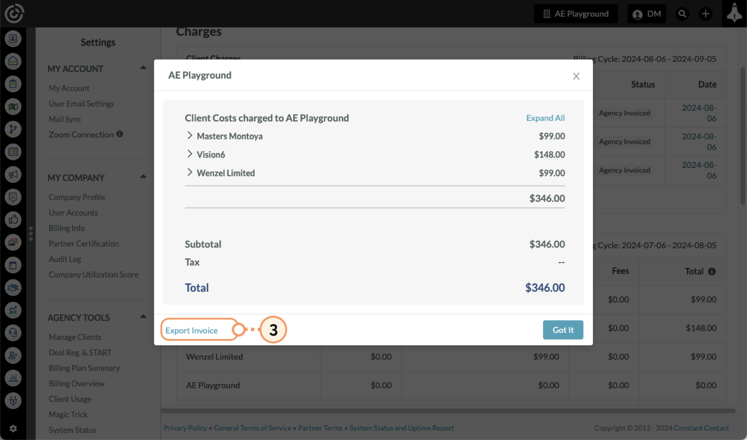Open Audit Log
The width and height of the screenshot is (747, 440).
65,259
